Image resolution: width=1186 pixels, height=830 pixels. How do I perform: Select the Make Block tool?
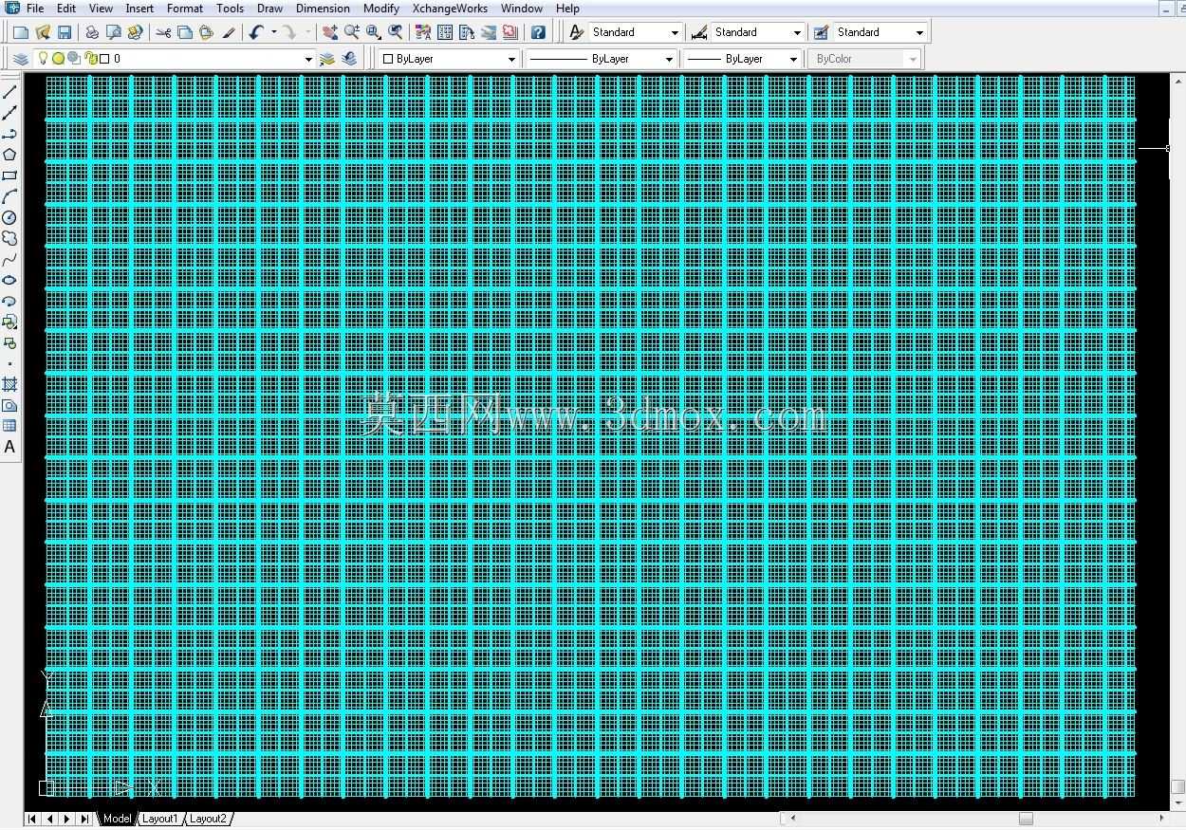pyautogui.click(x=9, y=342)
